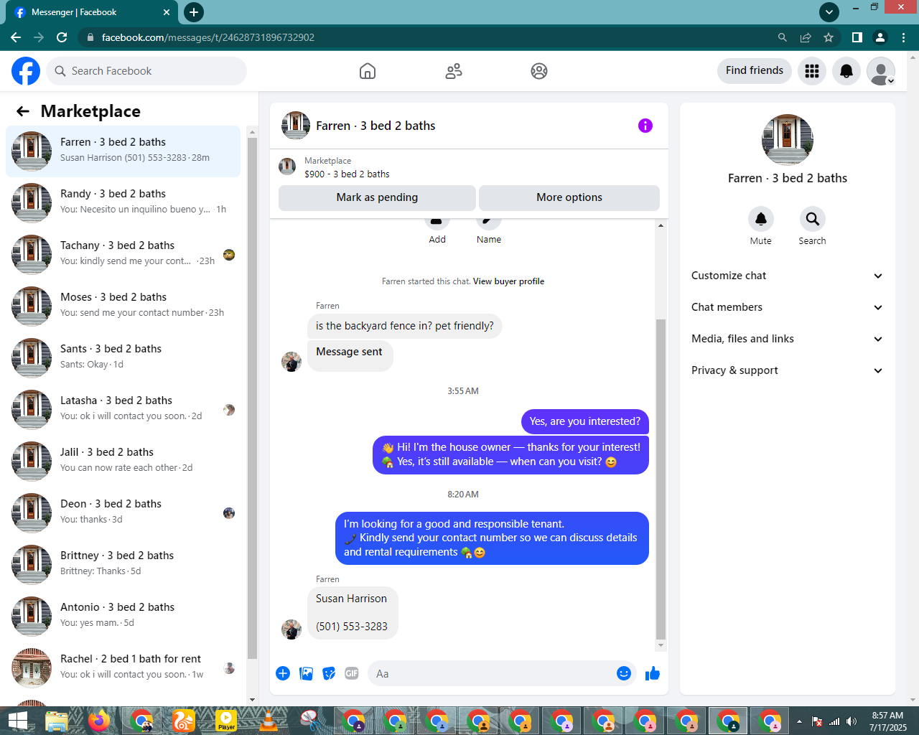
Task: Open a new browser tab
Action: point(194,12)
